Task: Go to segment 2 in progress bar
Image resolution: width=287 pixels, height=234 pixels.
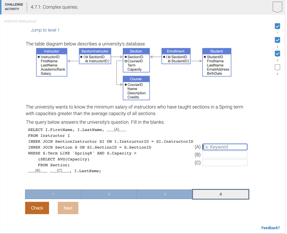Action: coord(109,194)
